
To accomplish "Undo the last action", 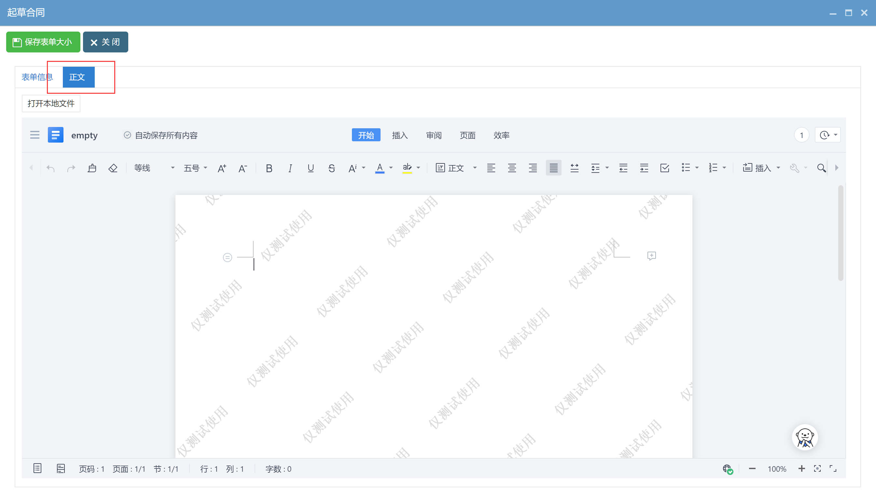I will point(50,168).
